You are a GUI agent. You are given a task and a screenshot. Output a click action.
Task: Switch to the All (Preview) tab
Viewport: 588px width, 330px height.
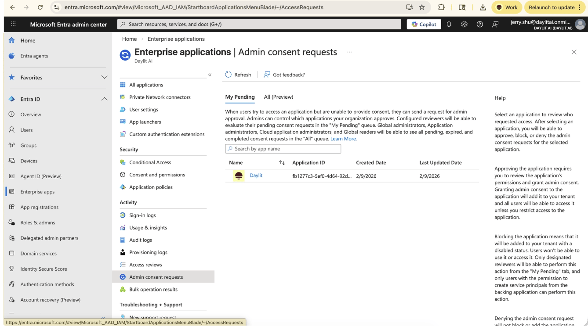[279, 97]
